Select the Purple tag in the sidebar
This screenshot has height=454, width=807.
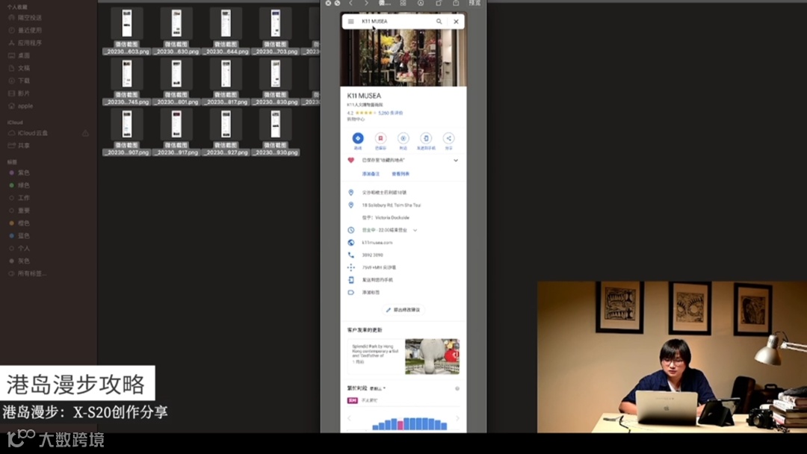[19, 172]
